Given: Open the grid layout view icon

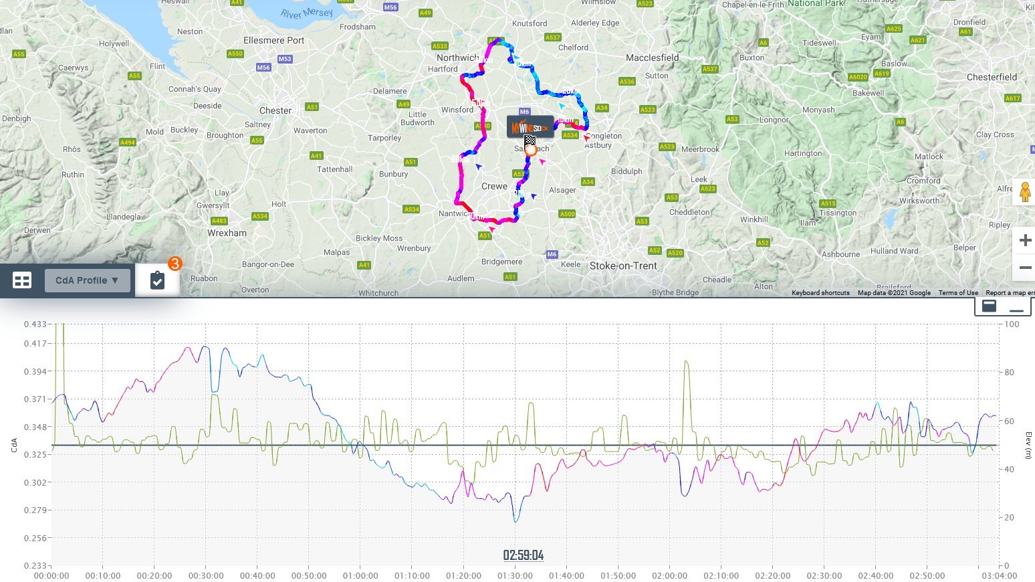Looking at the screenshot, I should coord(22,280).
